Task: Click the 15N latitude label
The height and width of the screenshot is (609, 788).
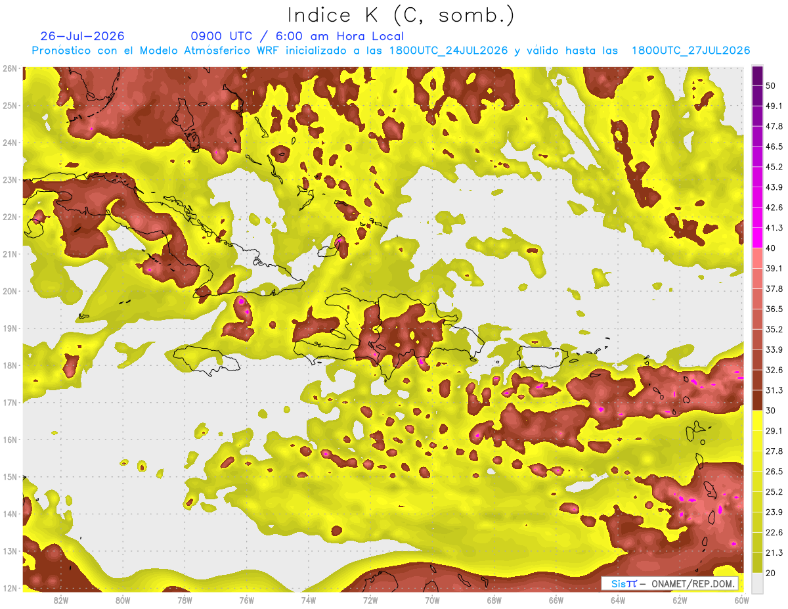Action: pyautogui.click(x=10, y=476)
